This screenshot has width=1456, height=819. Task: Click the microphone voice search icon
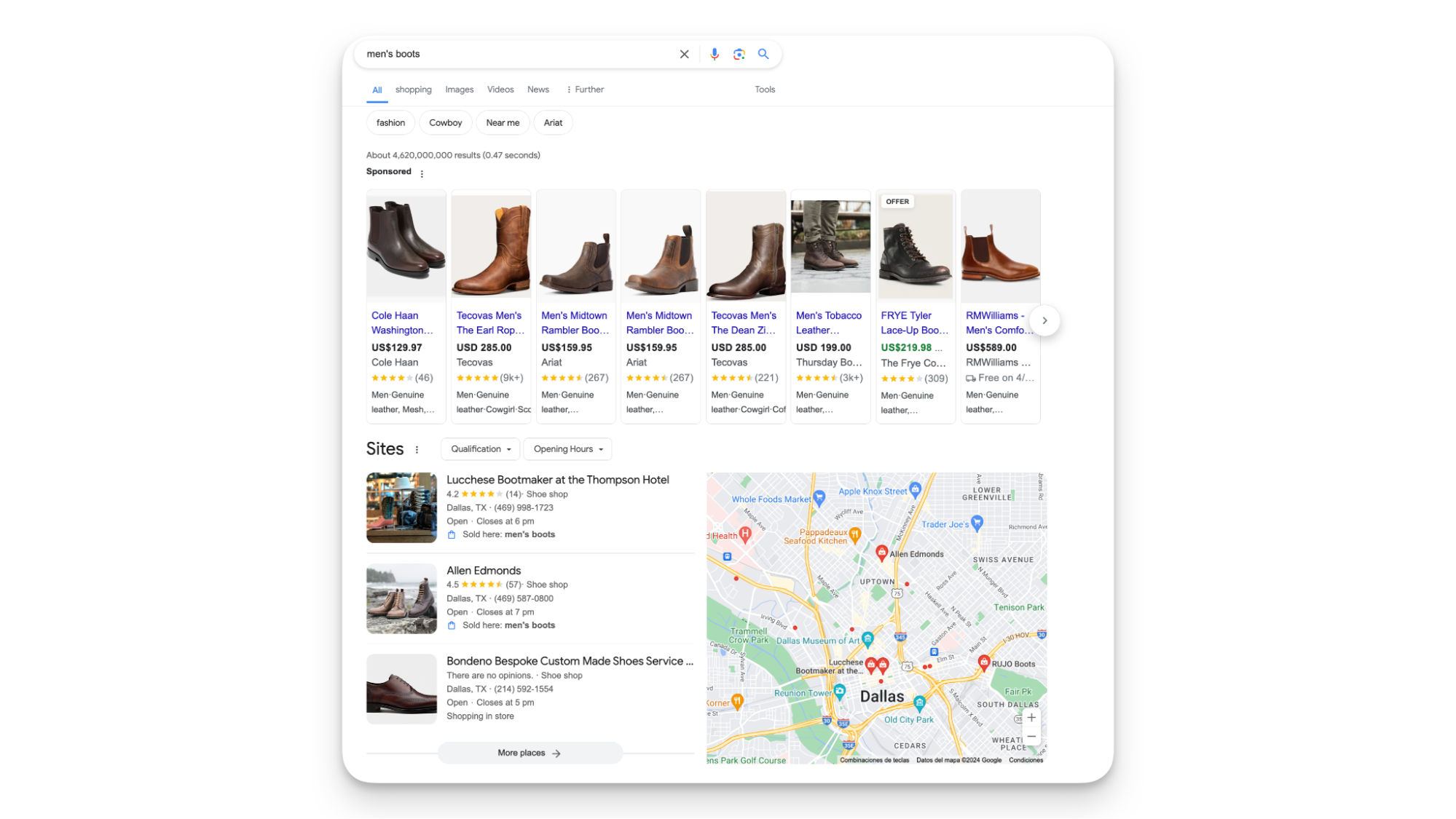714,54
